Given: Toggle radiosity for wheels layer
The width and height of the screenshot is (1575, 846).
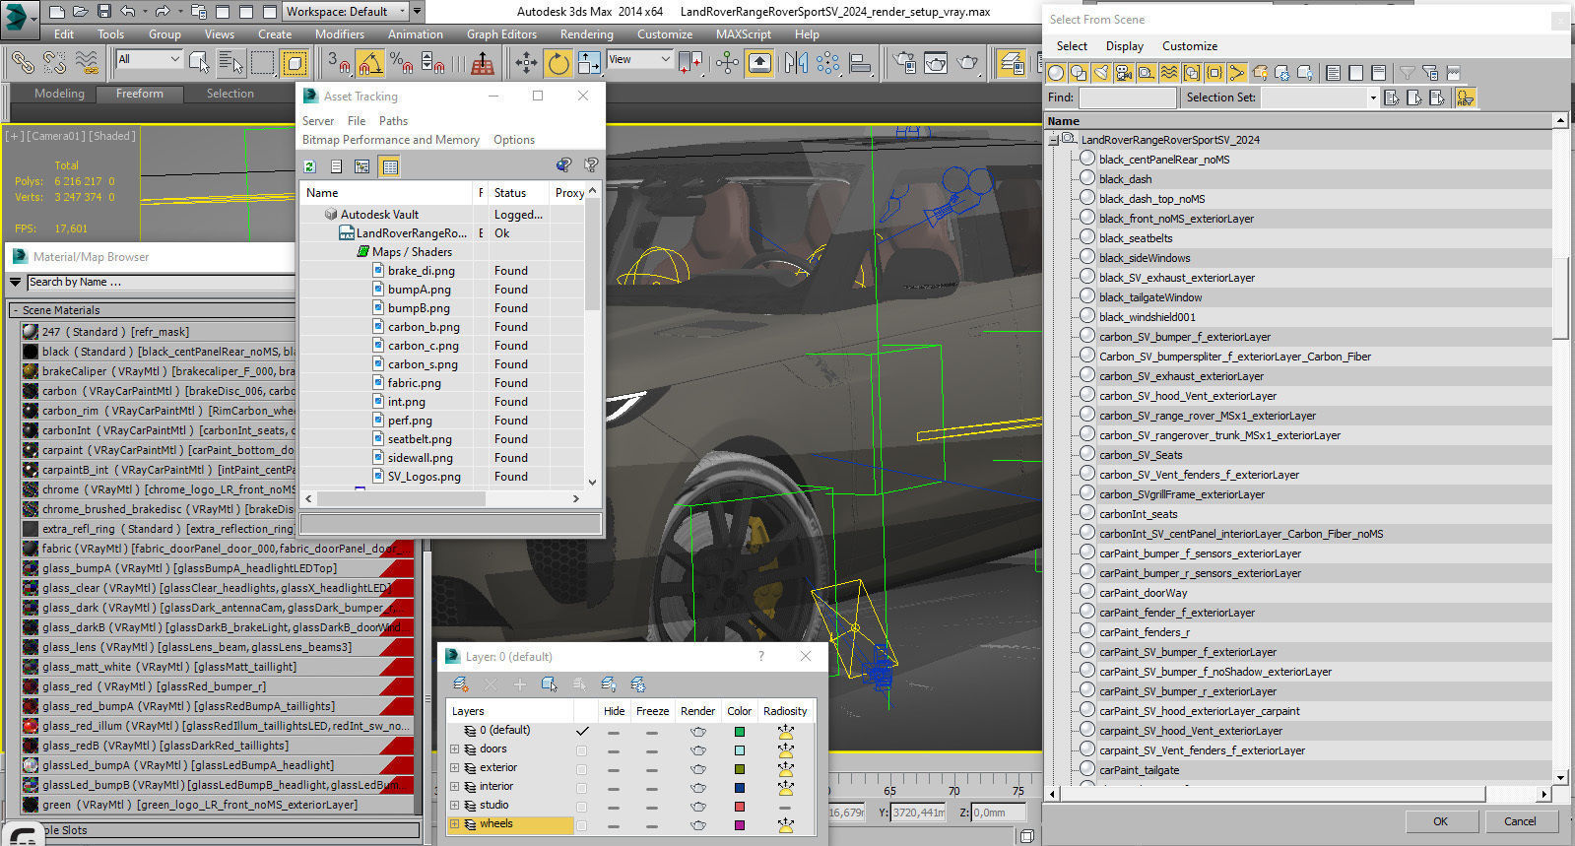Looking at the screenshot, I should [x=785, y=825].
